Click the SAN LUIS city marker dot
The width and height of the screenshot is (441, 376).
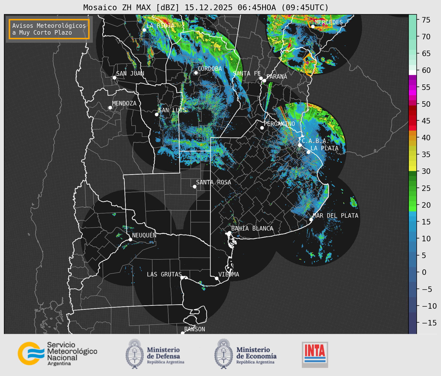tap(157, 114)
